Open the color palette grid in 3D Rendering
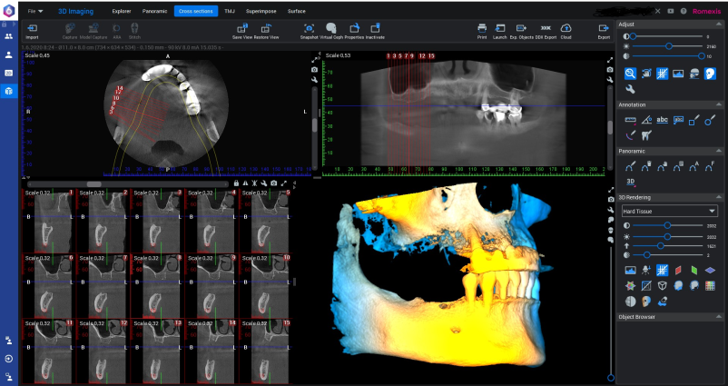 pos(710,286)
